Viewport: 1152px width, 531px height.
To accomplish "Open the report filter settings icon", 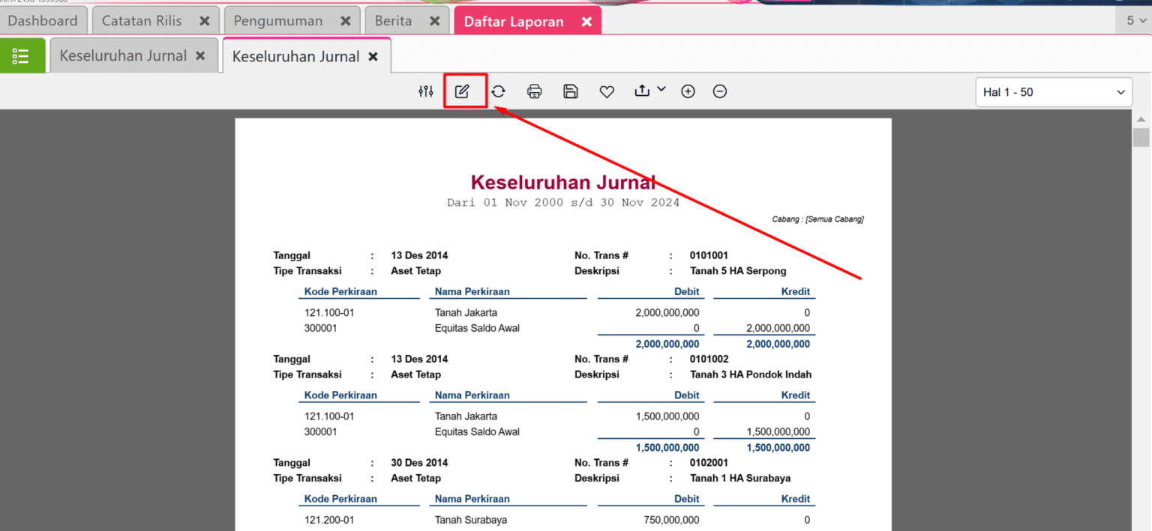I will (x=425, y=91).
